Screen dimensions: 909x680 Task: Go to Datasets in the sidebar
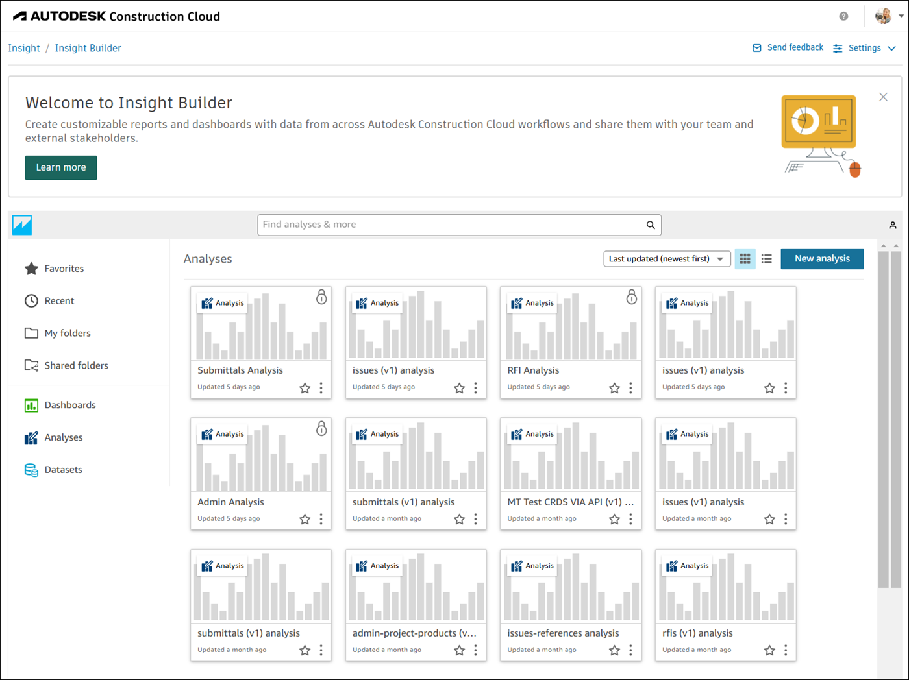pyautogui.click(x=63, y=470)
